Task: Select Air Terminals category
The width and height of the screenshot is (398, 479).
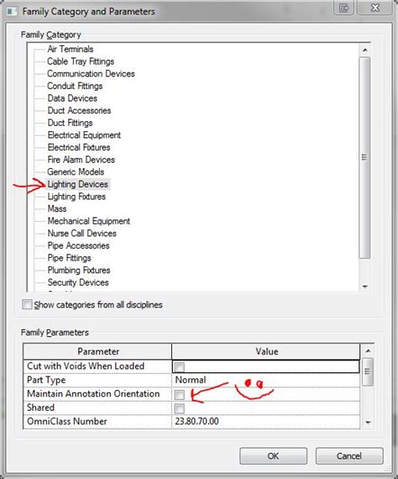Action: (x=71, y=49)
